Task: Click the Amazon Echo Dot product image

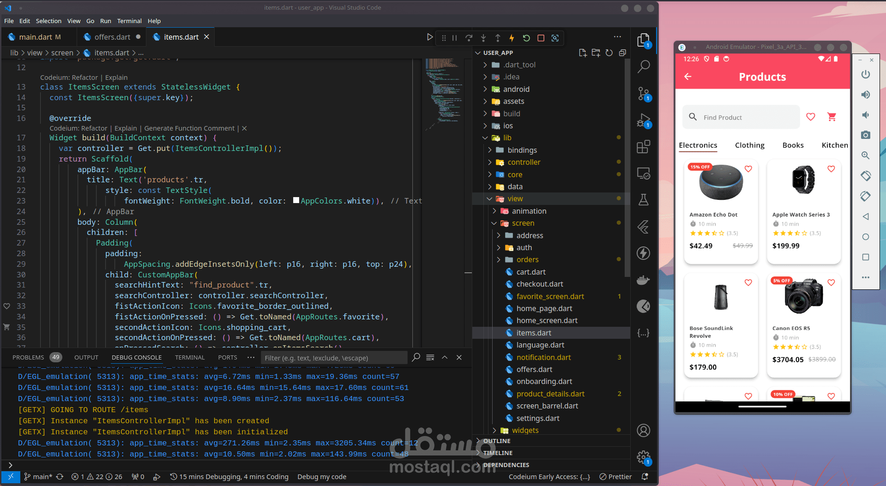Action: [720, 182]
